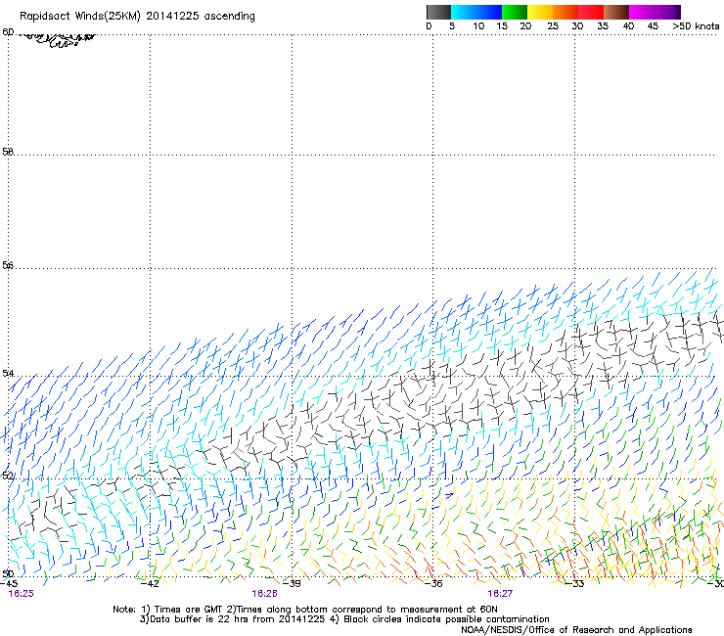Click the latitude label 58

tap(8, 152)
